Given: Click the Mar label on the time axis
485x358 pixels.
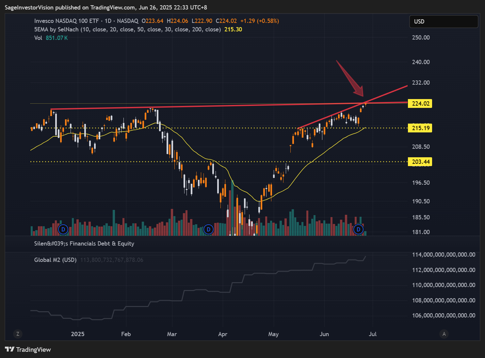Looking at the screenshot, I should [x=172, y=334].
